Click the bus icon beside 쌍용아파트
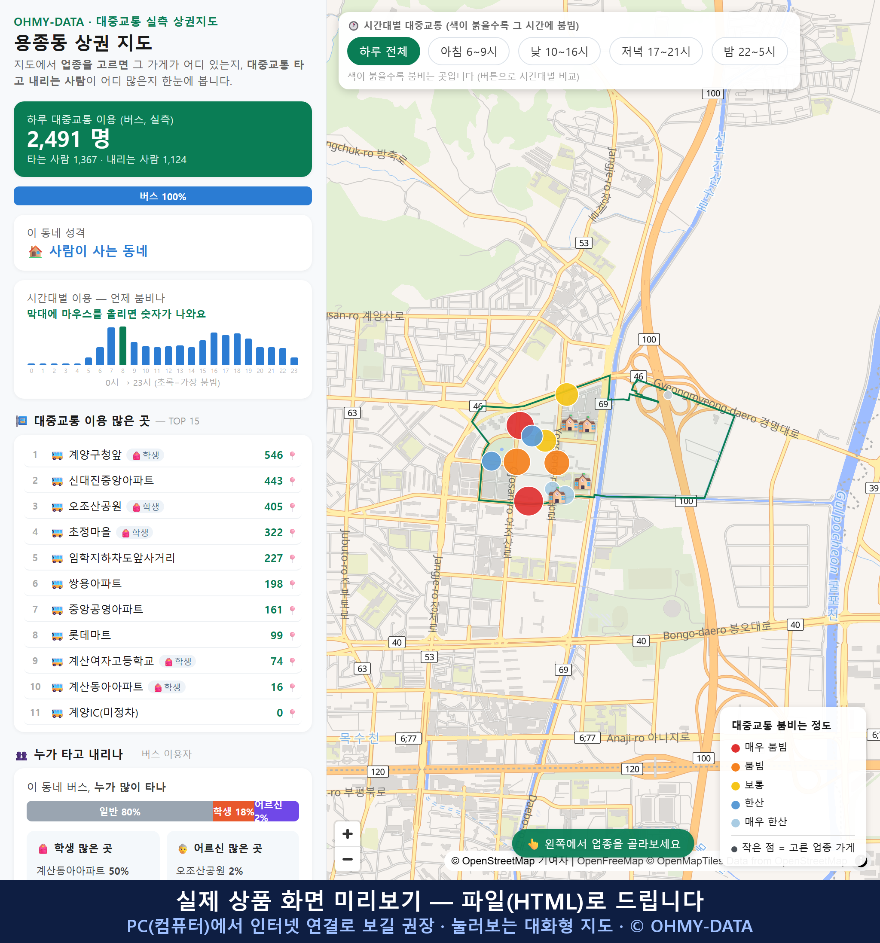 57,584
